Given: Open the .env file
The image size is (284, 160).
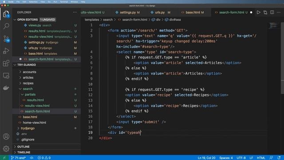Looking at the screenshot, I should [x=47, y=134].
